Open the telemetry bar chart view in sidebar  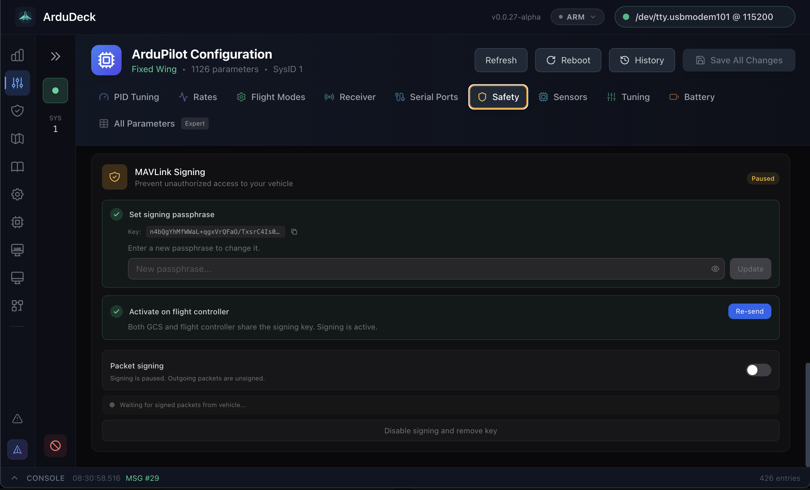(x=17, y=55)
